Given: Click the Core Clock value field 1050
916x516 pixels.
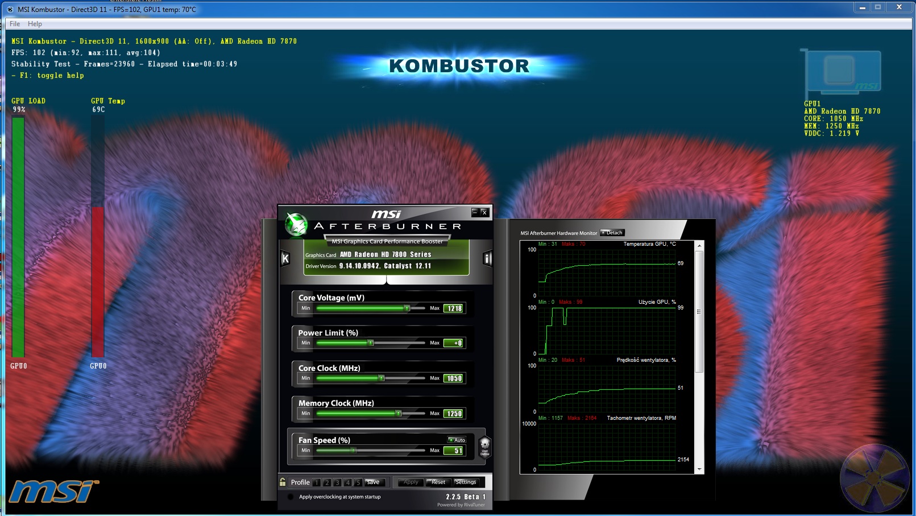Looking at the screenshot, I should tap(454, 378).
